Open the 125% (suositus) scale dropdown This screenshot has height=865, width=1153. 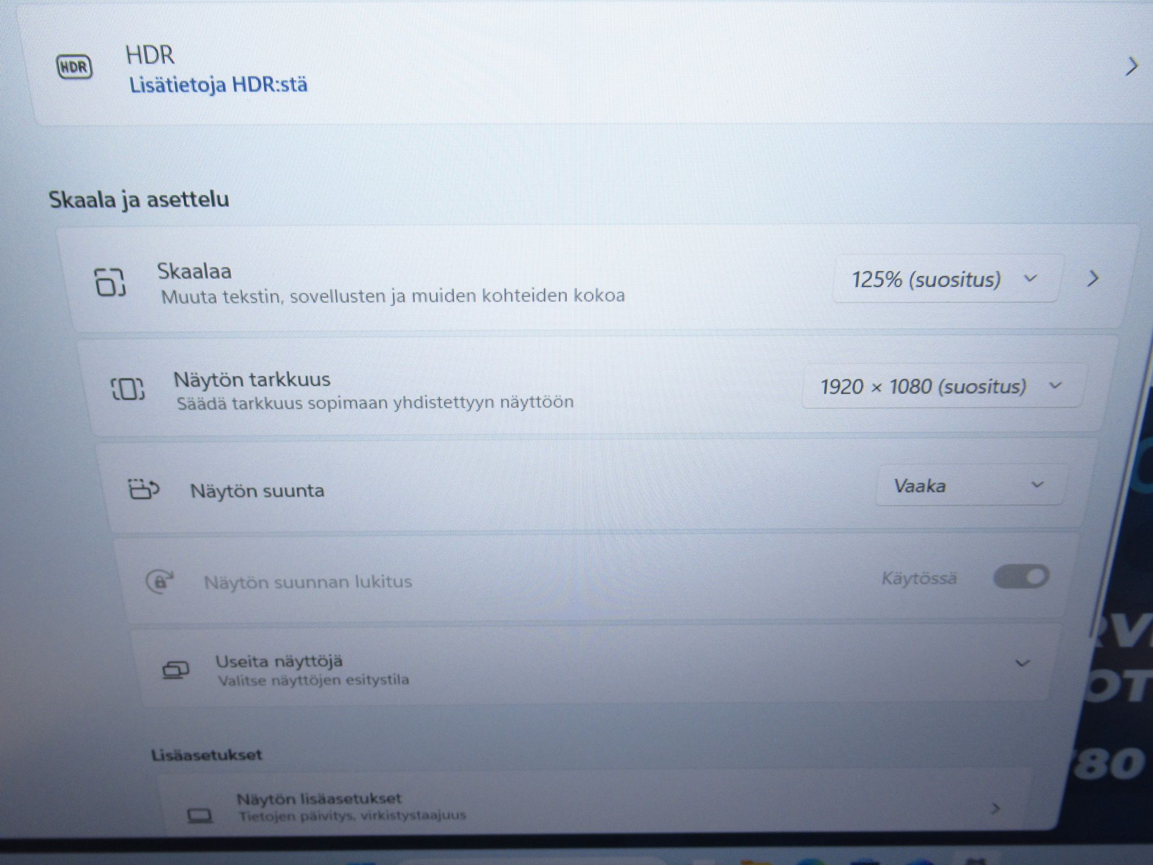(x=946, y=279)
